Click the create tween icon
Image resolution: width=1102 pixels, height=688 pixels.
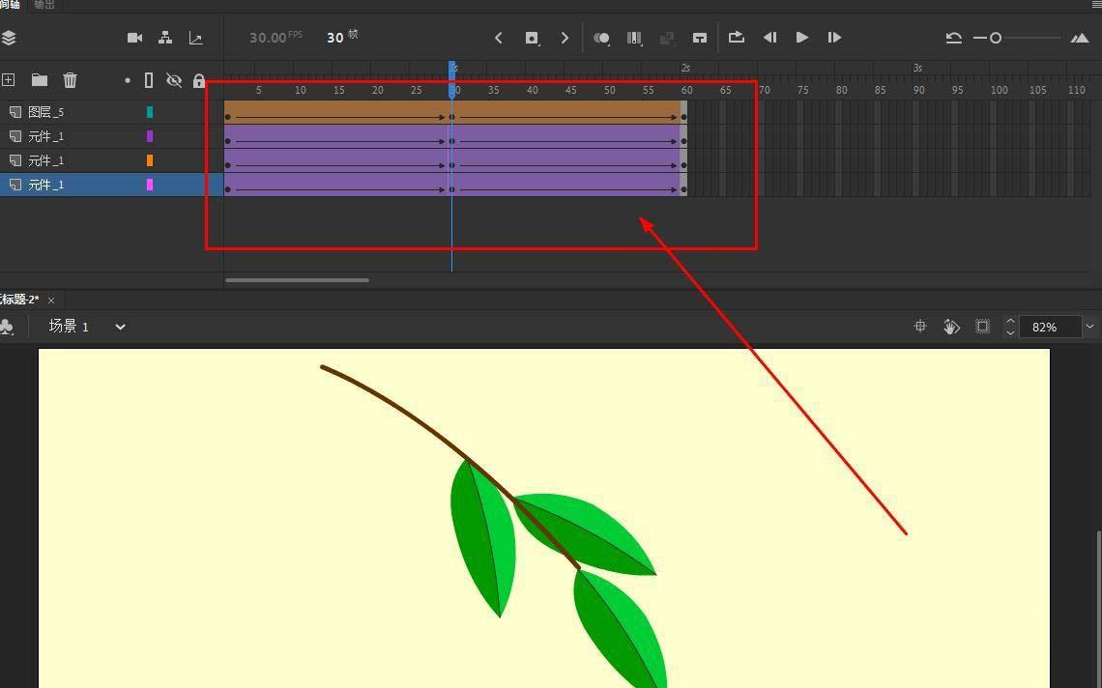699,38
